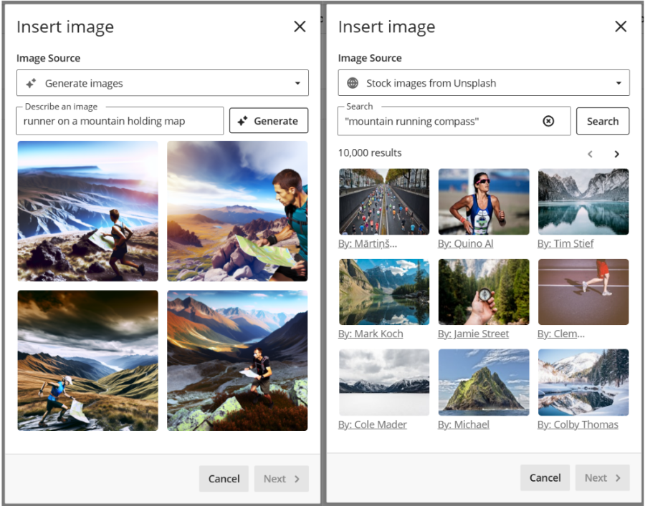
Task: Choose the top-right generated runner close-up image
Action: (x=237, y=211)
